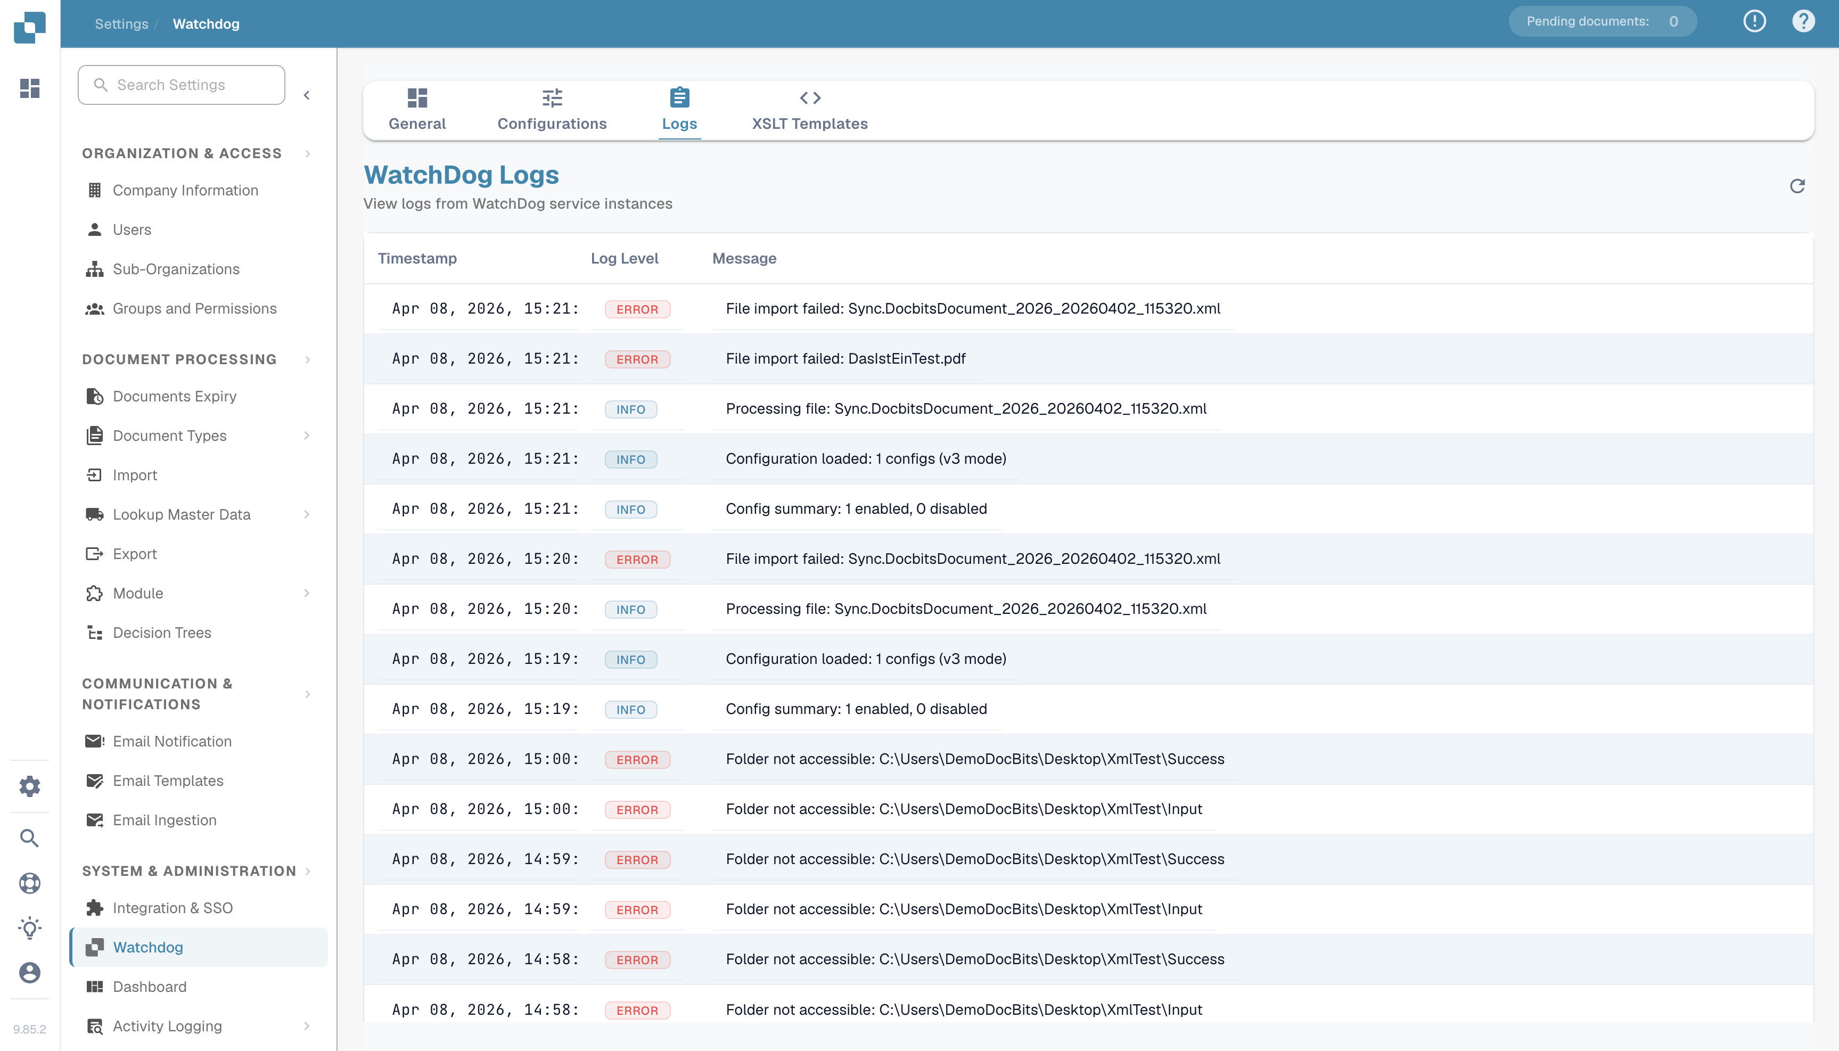Refresh the WatchDog logs

(x=1797, y=186)
